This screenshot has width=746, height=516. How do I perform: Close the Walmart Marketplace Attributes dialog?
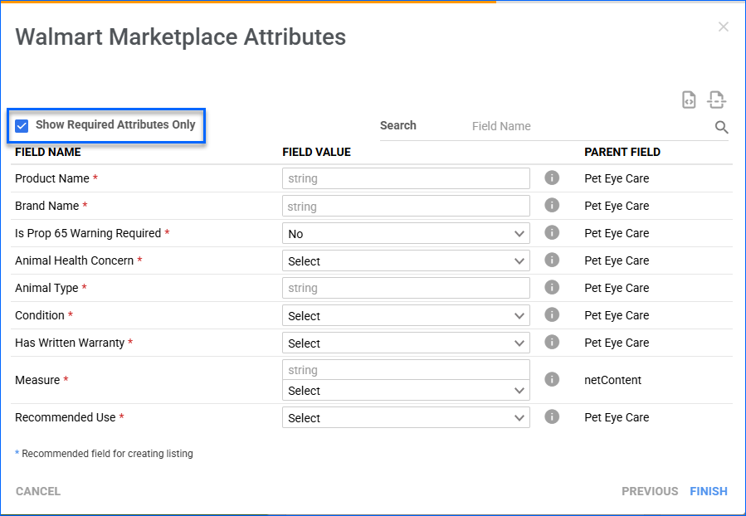[723, 27]
